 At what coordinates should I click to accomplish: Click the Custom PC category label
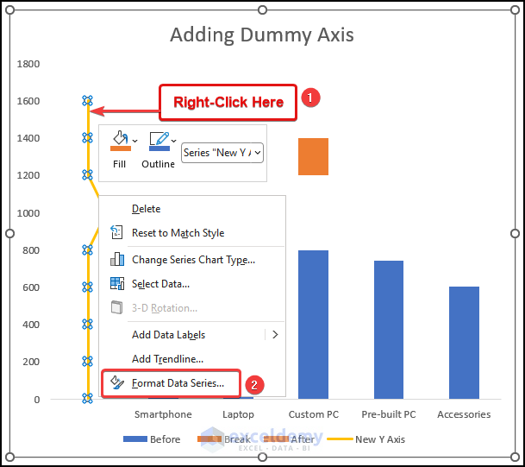[314, 414]
